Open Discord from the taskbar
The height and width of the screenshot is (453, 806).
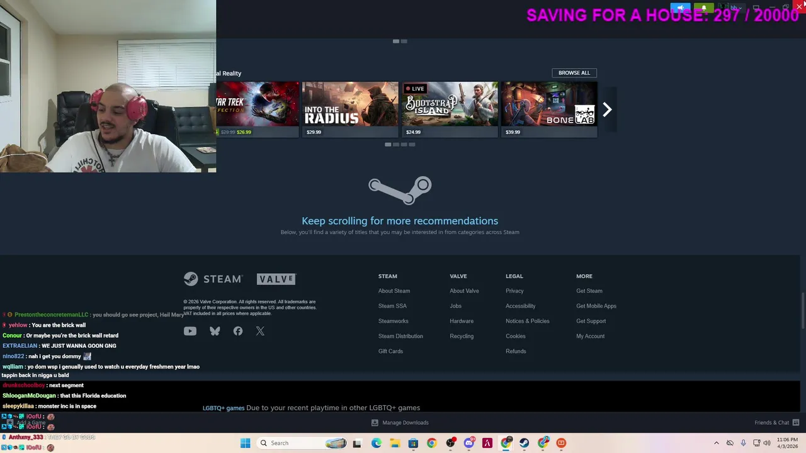point(469,443)
